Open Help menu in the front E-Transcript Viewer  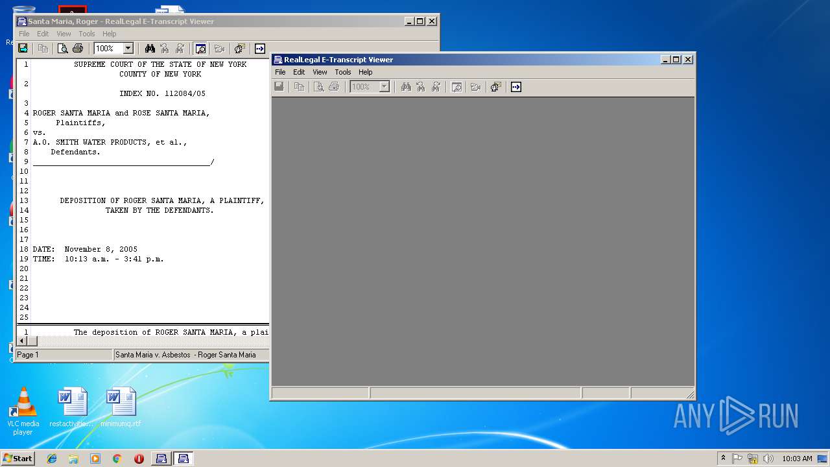pyautogui.click(x=366, y=72)
